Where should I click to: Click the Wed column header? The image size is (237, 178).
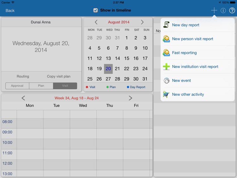tap(83, 105)
